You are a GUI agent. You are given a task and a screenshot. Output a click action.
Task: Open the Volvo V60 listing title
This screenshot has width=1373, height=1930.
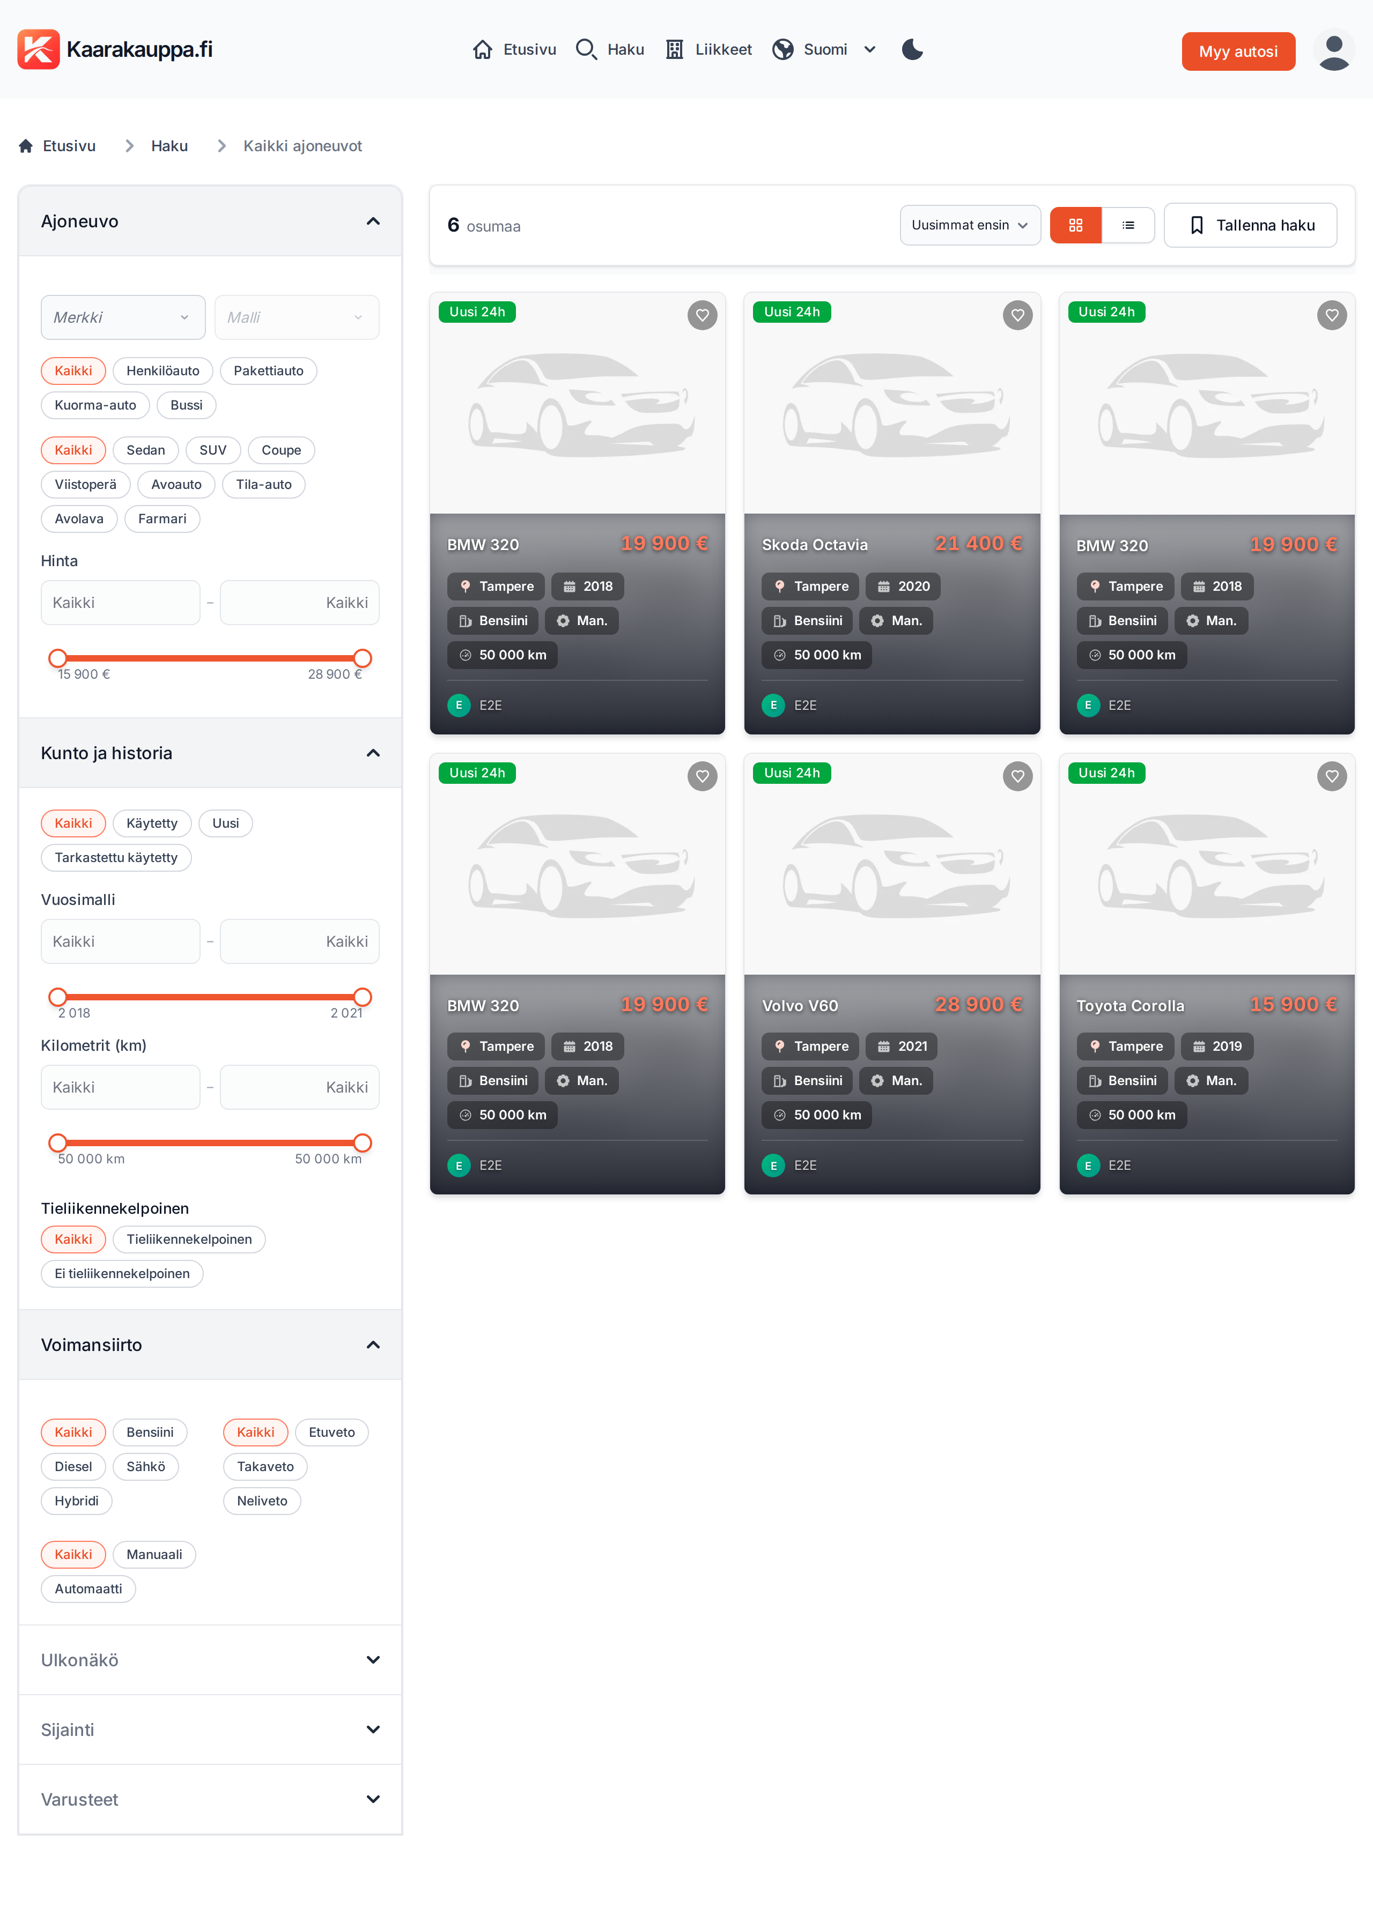click(800, 1006)
